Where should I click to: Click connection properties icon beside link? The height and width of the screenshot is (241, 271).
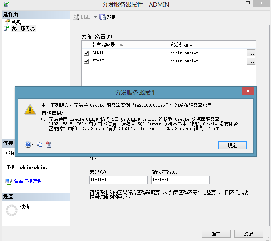9,181
